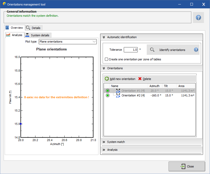Image resolution: width=210 pixels, height=174 pixels.
Task: Click the -160.0 ° azimuth value
Action: [156, 95]
